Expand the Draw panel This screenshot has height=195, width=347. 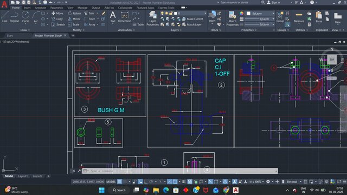[25, 30]
